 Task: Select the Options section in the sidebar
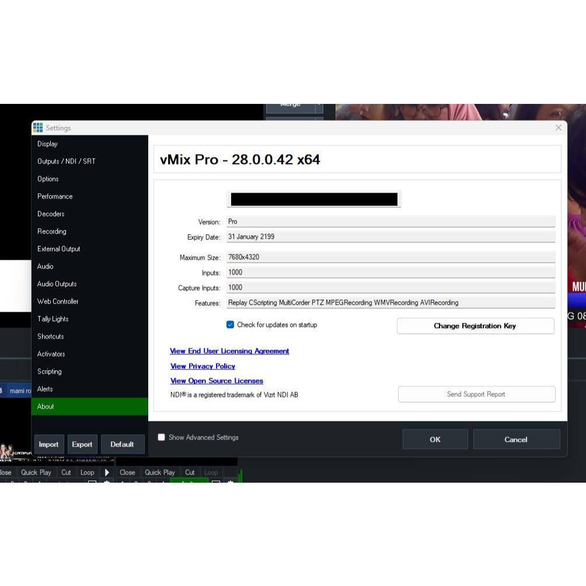(x=90, y=179)
